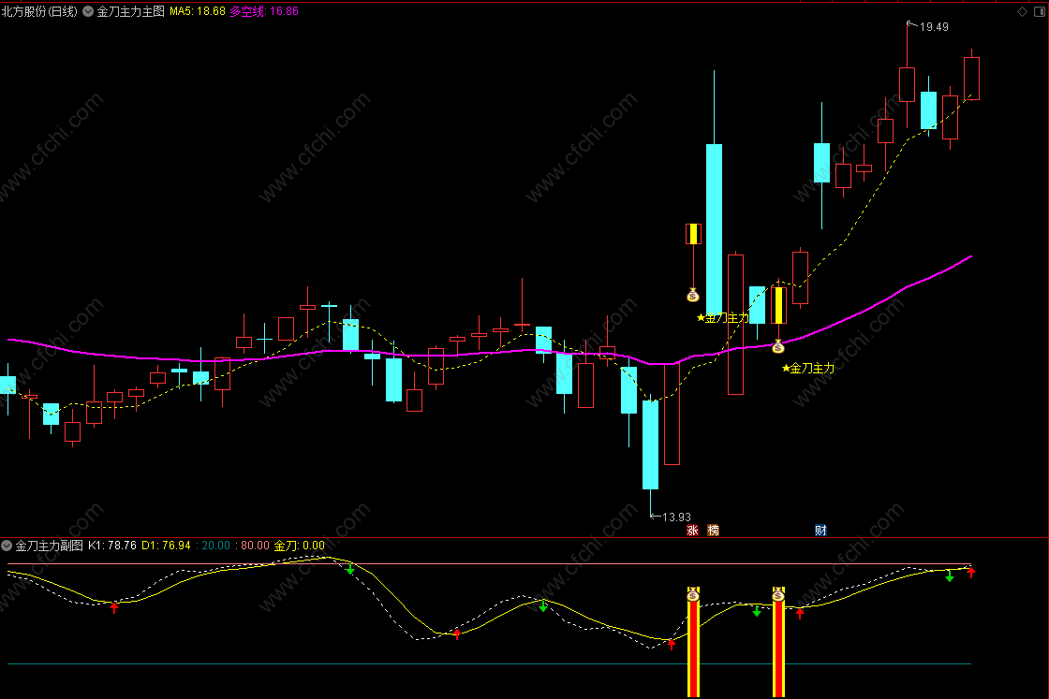Click the 多空线: 16.86 value

pos(264,11)
